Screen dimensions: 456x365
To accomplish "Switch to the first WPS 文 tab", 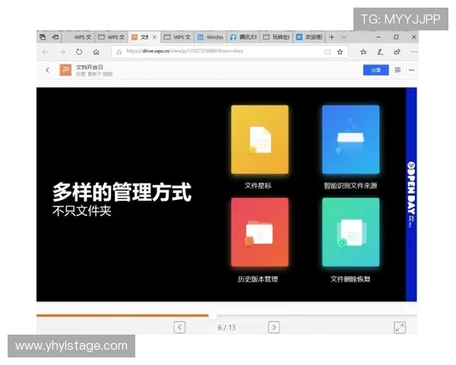I will click(x=79, y=37).
